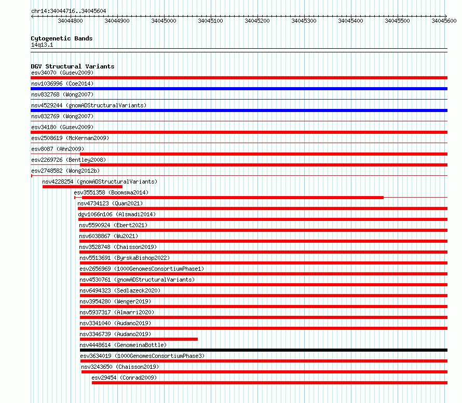The width and height of the screenshot is (462, 403).
Task: Open variant nsv4448614 (GenomeinaBottle)
Action: (123, 345)
